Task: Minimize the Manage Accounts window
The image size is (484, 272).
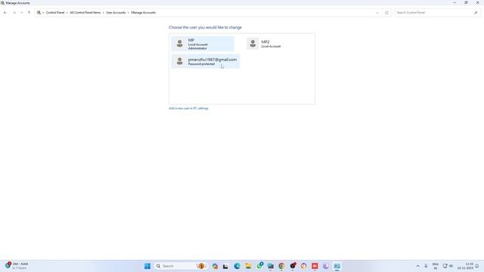Action: (455, 3)
